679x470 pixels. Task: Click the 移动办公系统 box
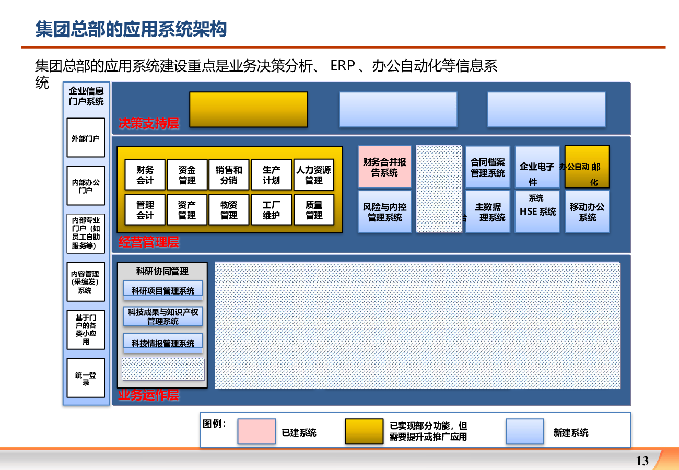tap(587, 211)
